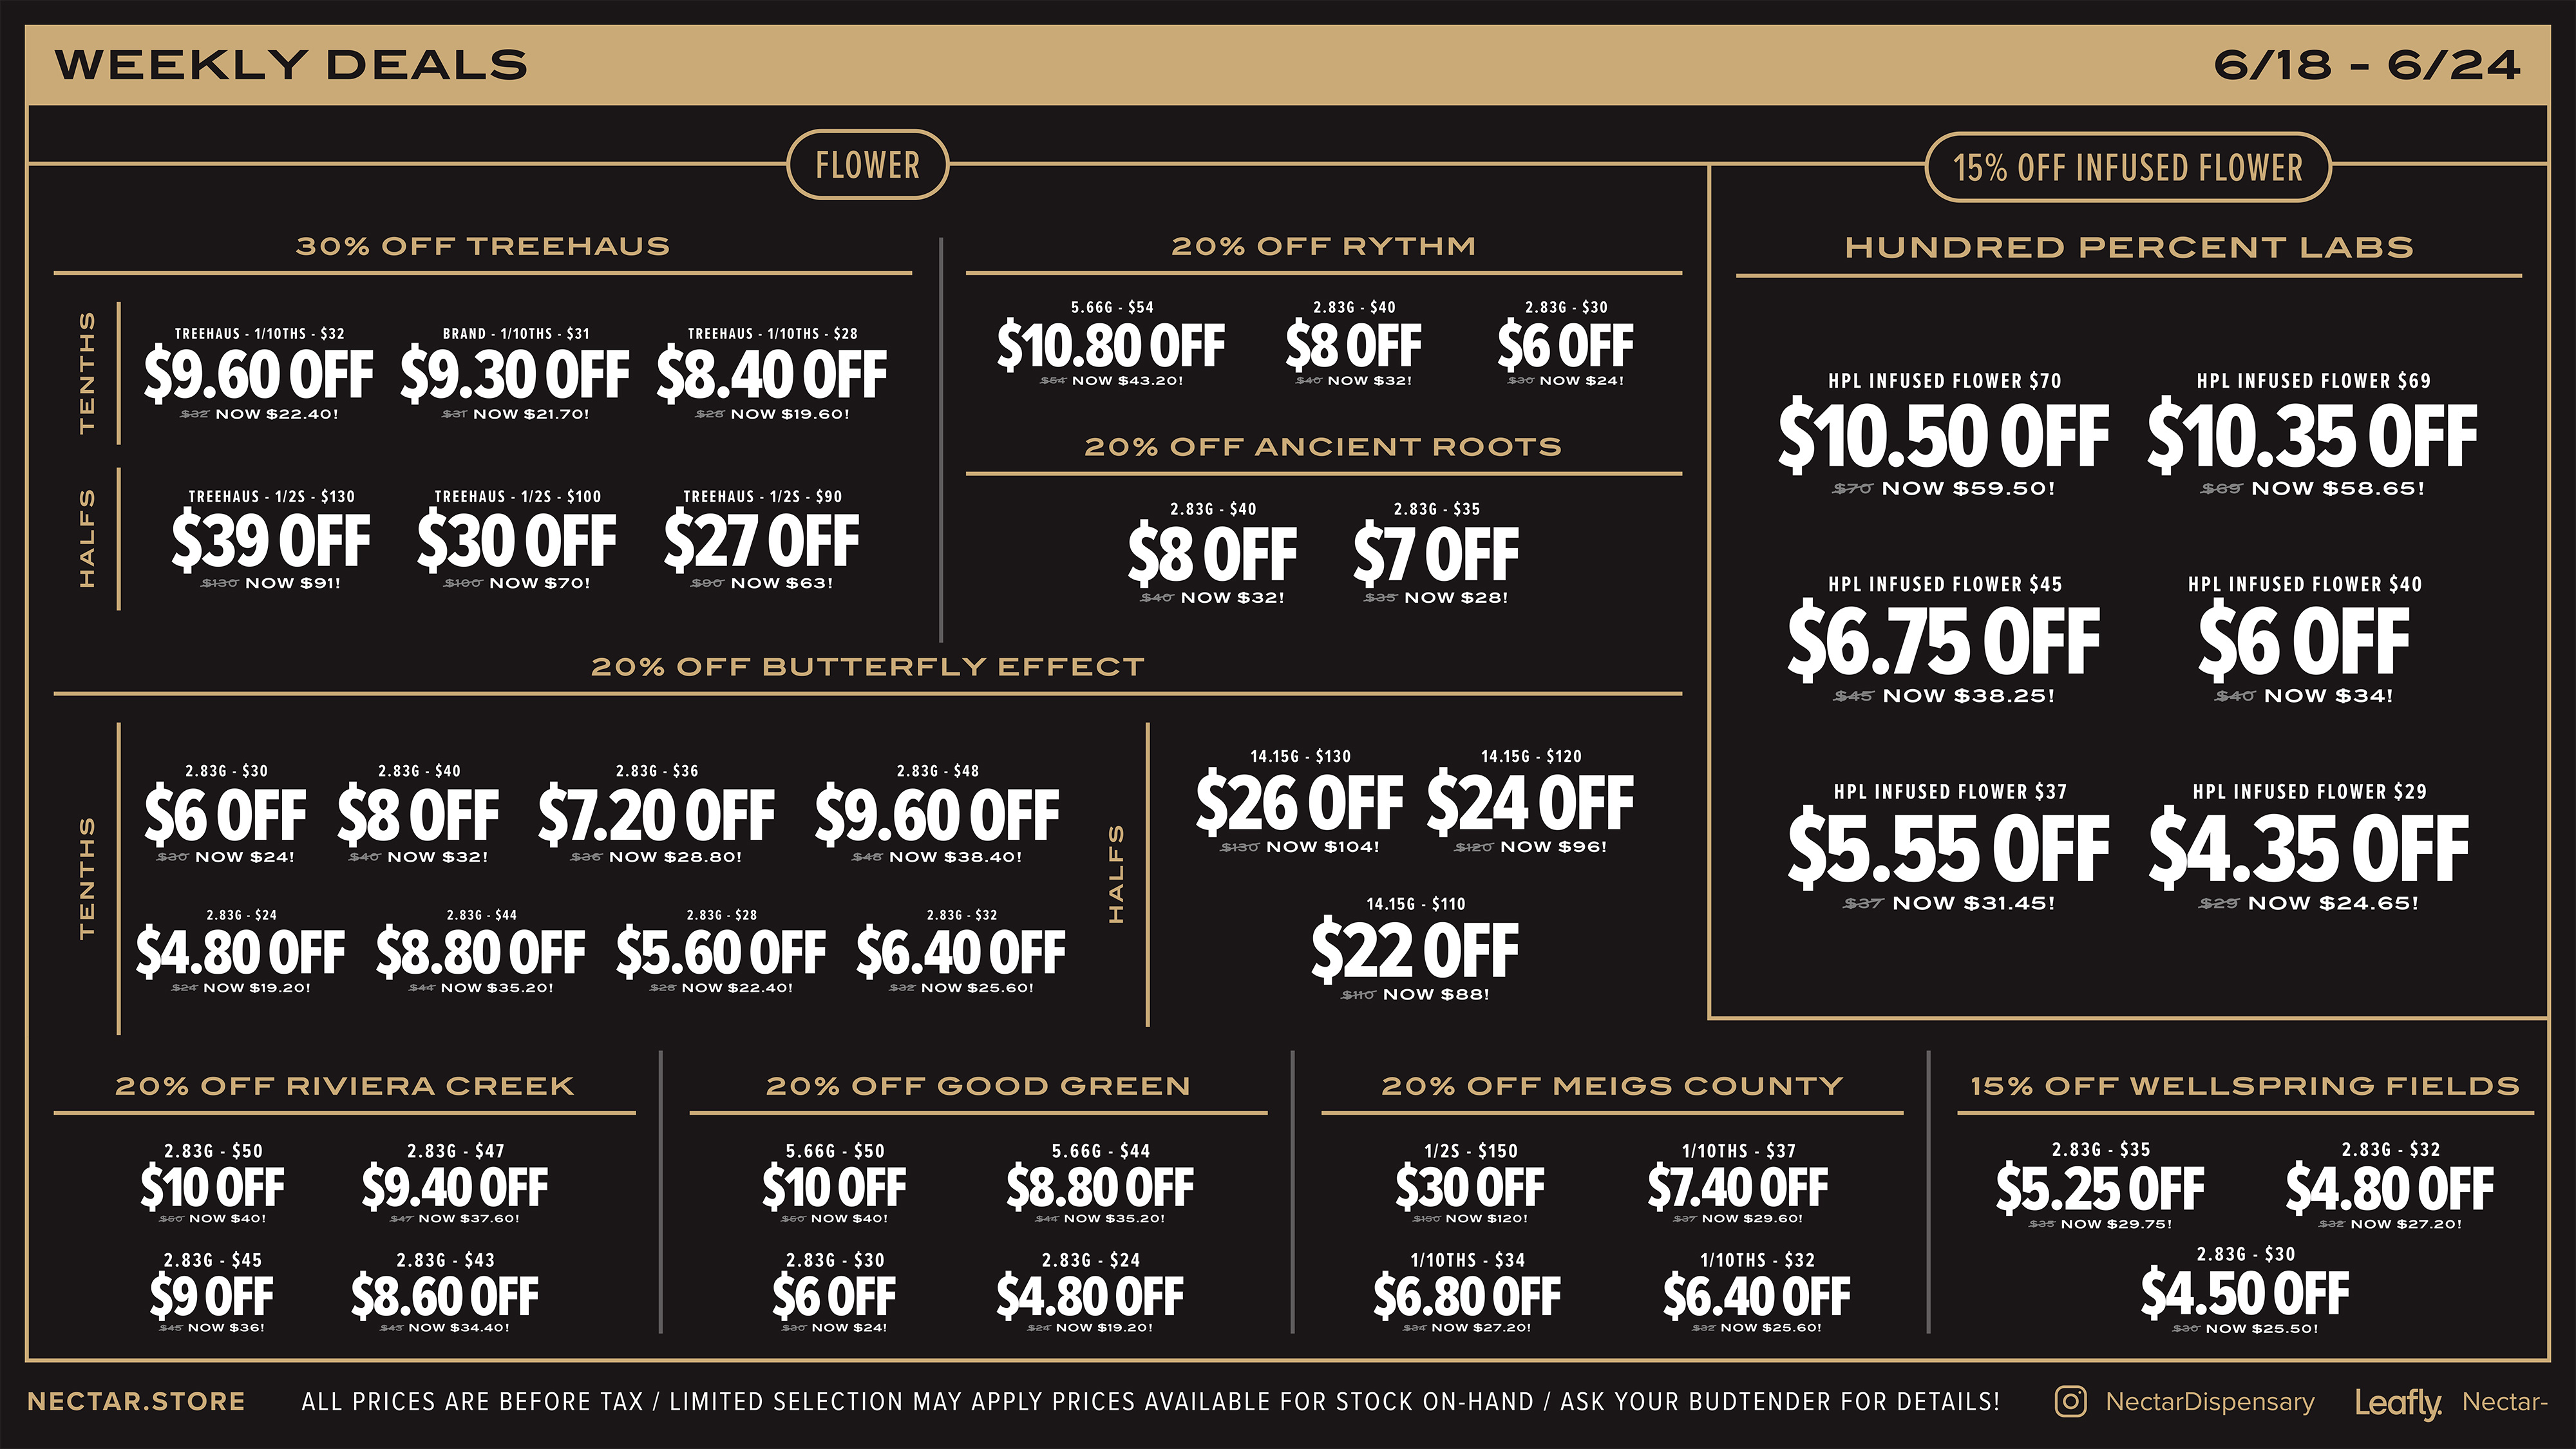Select the FLOWER category badge

(x=867, y=165)
